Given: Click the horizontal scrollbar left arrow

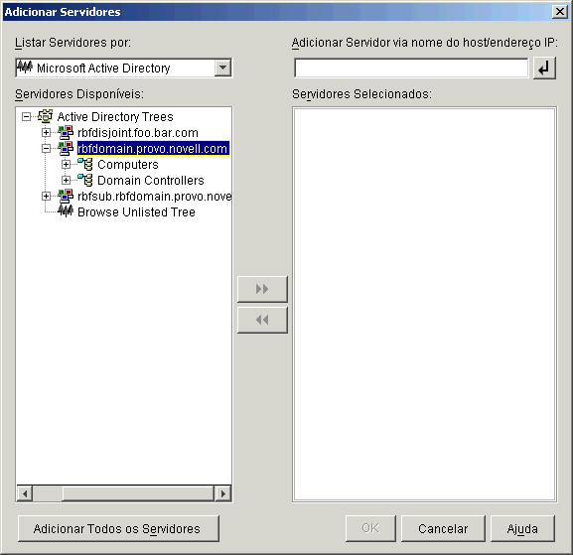Looking at the screenshot, I should 25,493.
